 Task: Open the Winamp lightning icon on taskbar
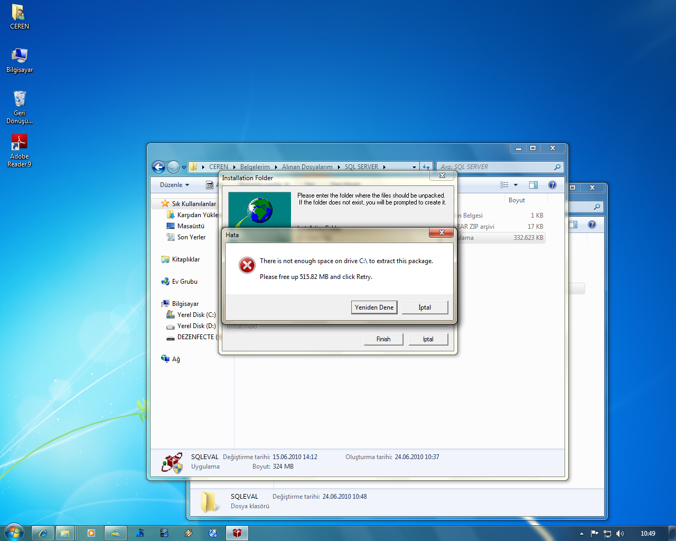[x=189, y=533]
